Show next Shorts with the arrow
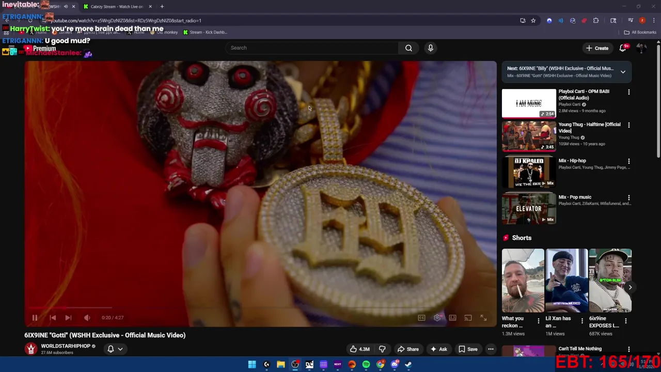The image size is (661, 372). tap(630, 287)
